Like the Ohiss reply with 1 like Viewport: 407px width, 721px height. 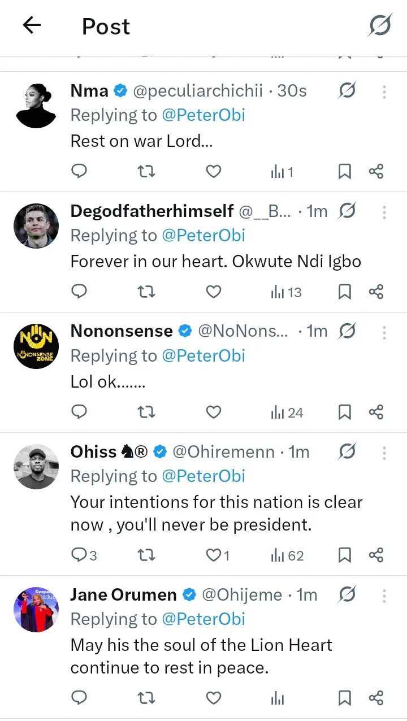(x=217, y=555)
